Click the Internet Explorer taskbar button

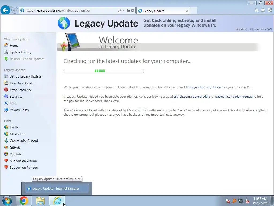pyautogui.click(x=57, y=201)
